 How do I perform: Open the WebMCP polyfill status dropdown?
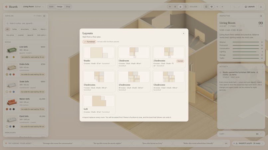click(x=248, y=143)
